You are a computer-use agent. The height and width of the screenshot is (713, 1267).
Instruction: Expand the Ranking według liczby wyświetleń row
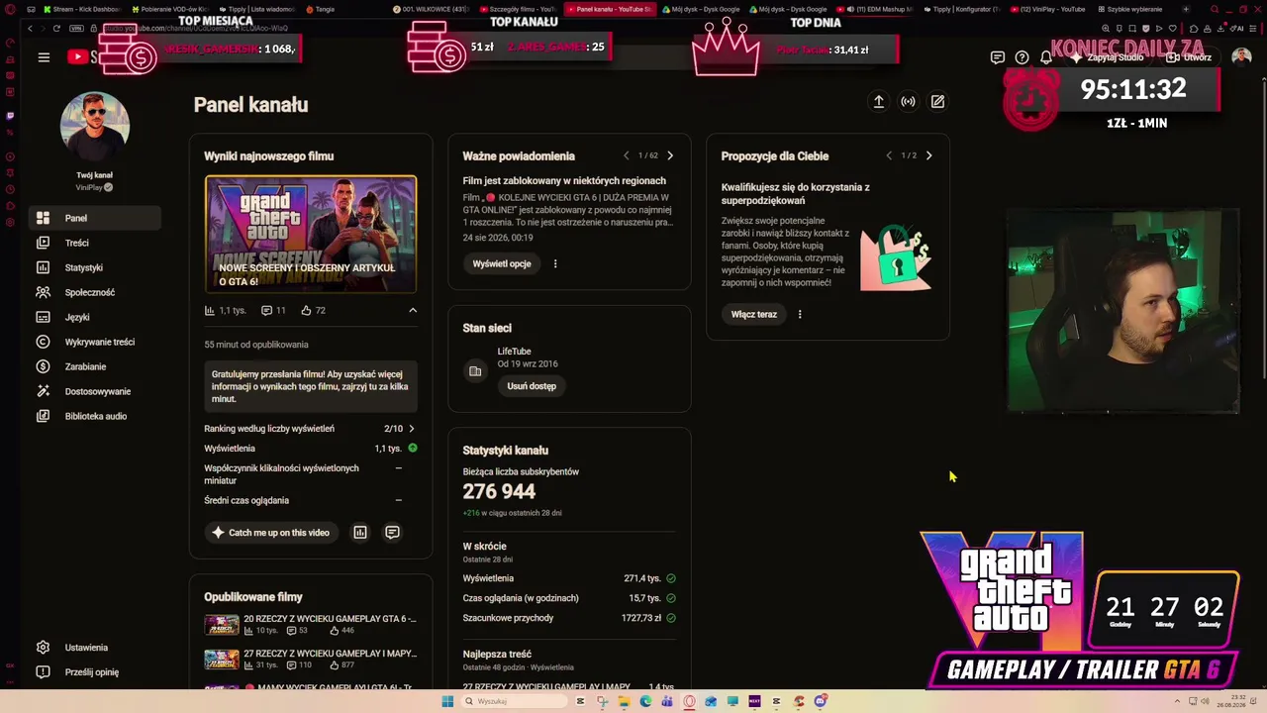311,429
